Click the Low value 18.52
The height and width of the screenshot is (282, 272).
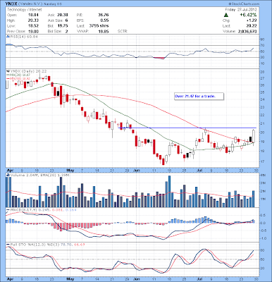pyautogui.click(x=34, y=26)
